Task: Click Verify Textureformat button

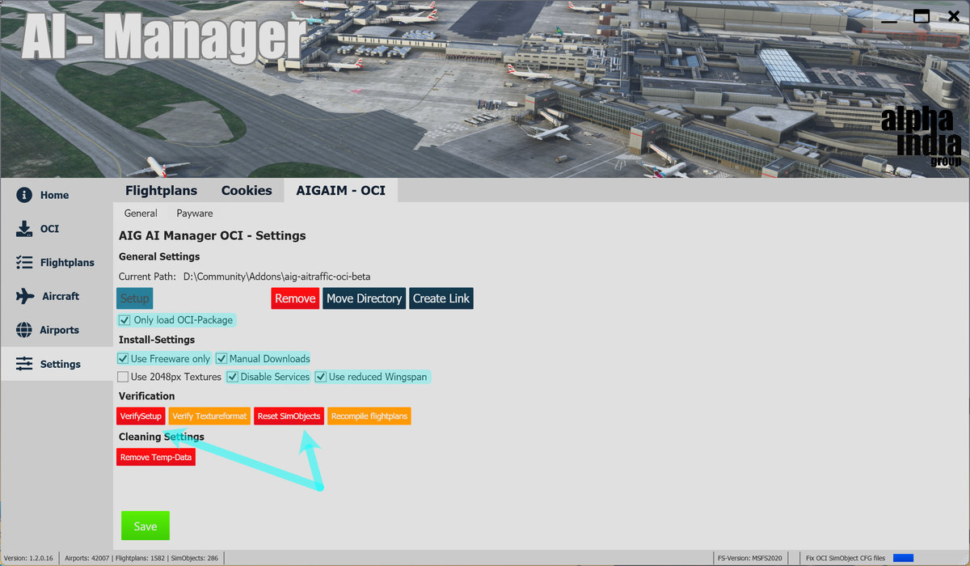Action: [209, 416]
